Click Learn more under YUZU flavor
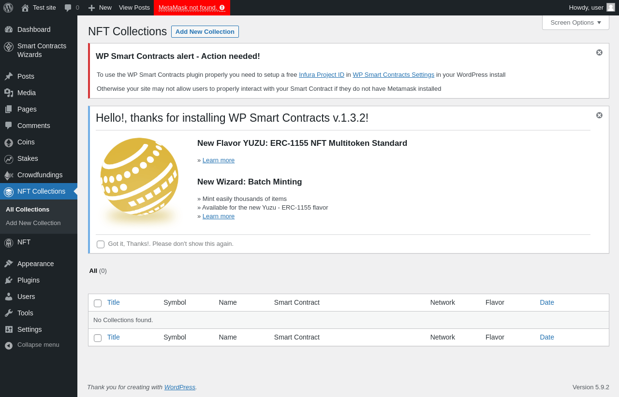The image size is (619, 397). (219, 160)
